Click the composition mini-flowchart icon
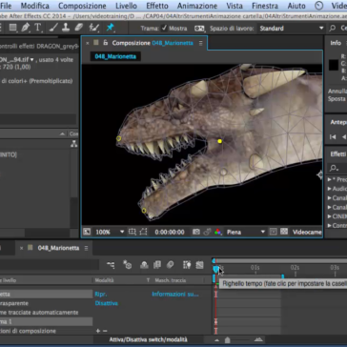The height and width of the screenshot is (347, 347). [111, 265]
